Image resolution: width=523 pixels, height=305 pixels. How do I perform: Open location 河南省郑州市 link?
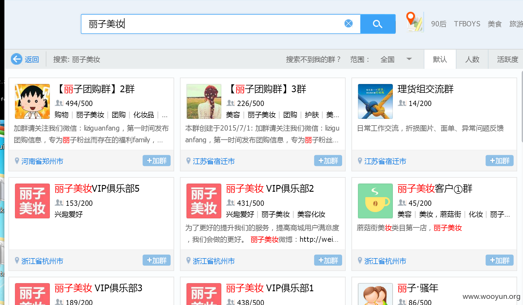pyautogui.click(x=42, y=161)
